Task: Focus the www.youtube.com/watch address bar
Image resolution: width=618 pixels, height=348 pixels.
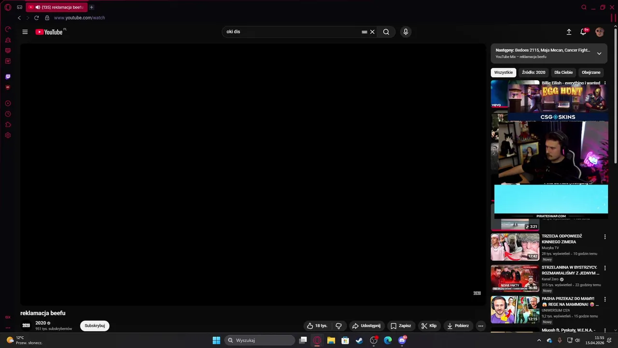Action: (x=79, y=18)
